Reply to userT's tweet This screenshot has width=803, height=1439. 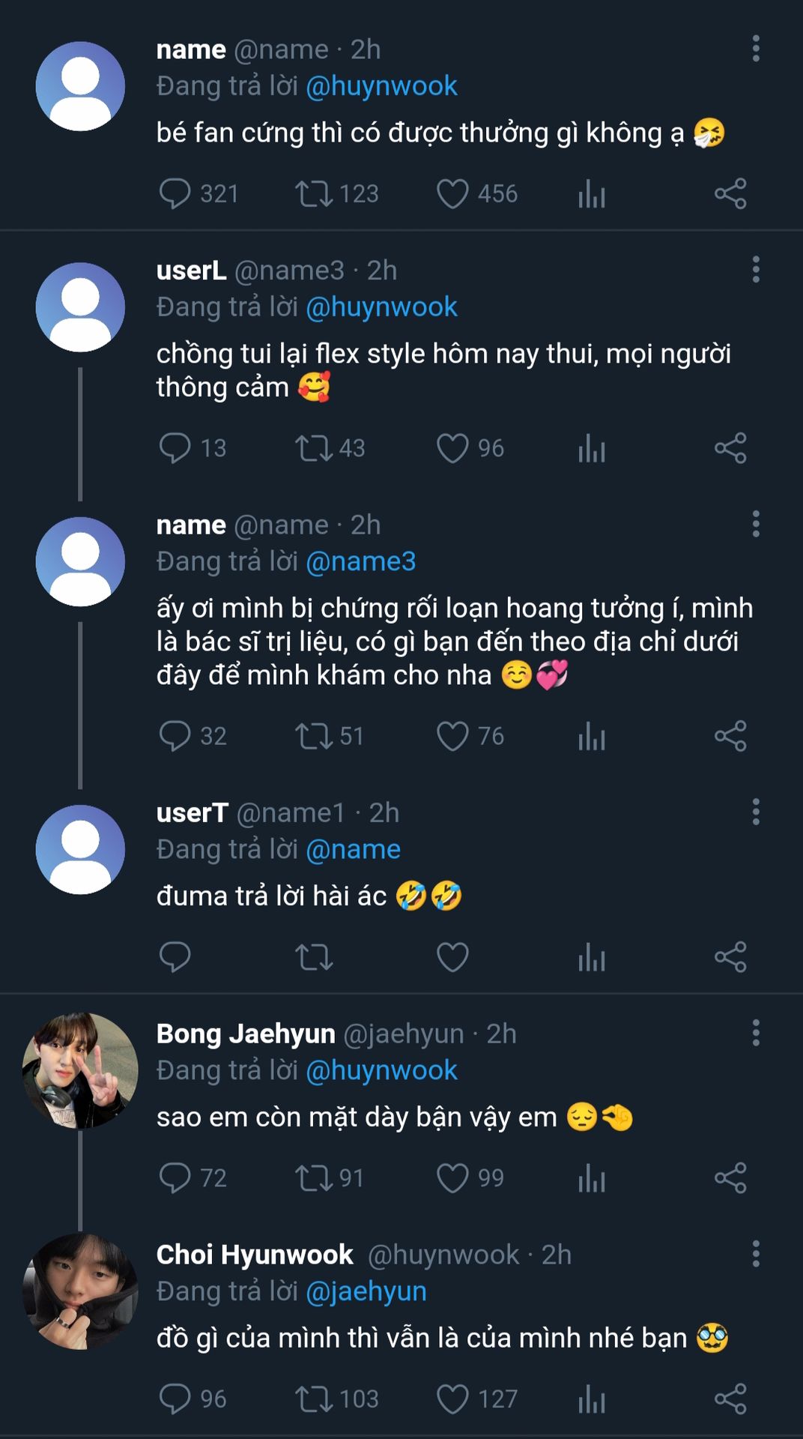pyautogui.click(x=175, y=957)
